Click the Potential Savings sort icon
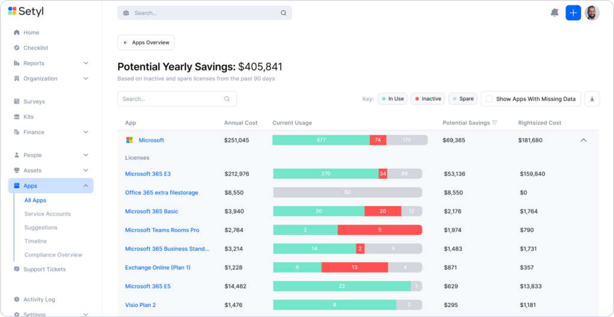The height and width of the screenshot is (317, 614). [x=495, y=123]
